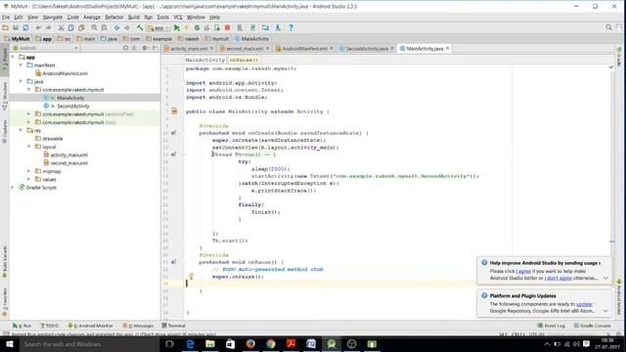Image resolution: width=626 pixels, height=352 pixels.
Task: Open the Event Log tool window
Action: point(552,326)
